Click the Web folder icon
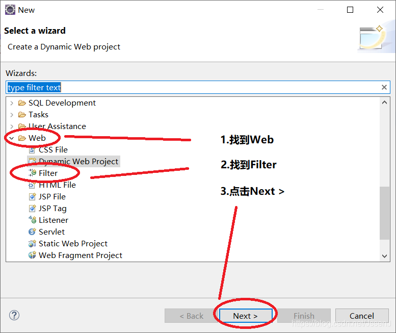This screenshot has width=396, height=333. (22, 138)
